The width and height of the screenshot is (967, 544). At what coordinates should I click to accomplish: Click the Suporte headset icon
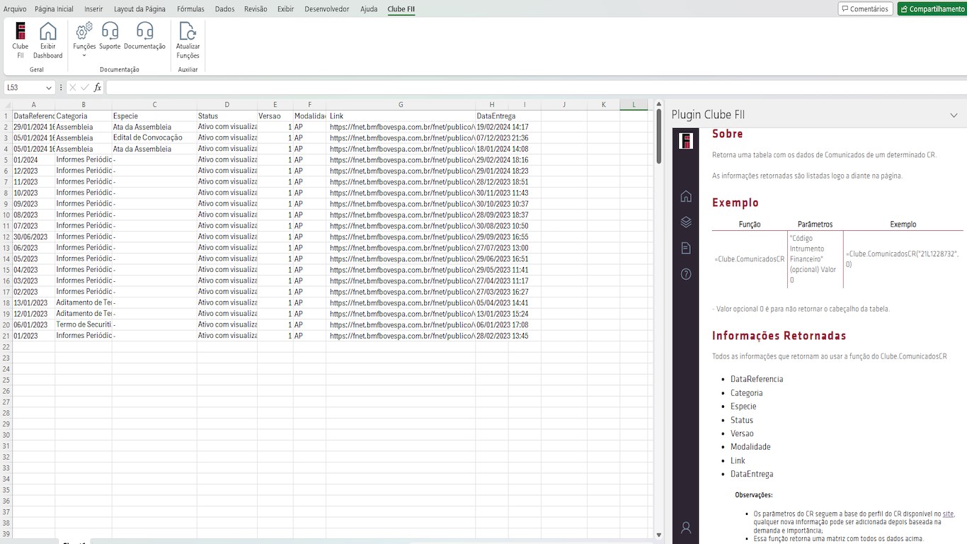point(110,37)
